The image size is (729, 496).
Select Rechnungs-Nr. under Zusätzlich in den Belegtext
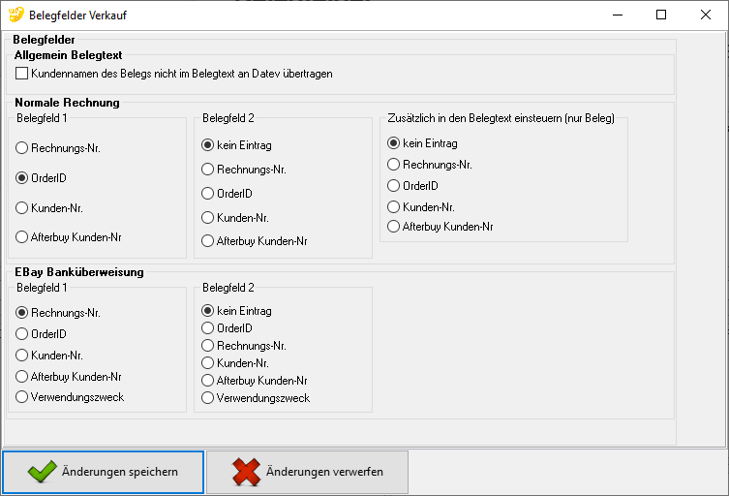(x=394, y=165)
